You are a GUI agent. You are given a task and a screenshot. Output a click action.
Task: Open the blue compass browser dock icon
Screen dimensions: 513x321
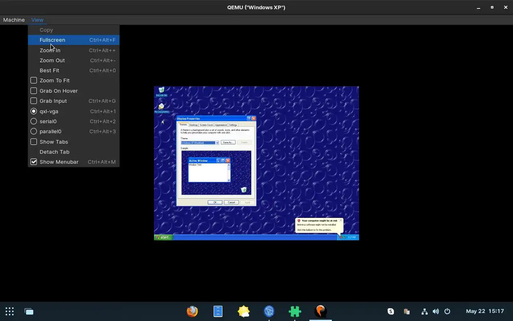[x=269, y=311]
